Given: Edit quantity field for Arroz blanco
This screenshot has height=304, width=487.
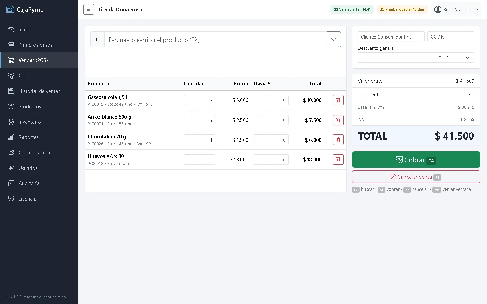Looking at the screenshot, I should pyautogui.click(x=200, y=120).
